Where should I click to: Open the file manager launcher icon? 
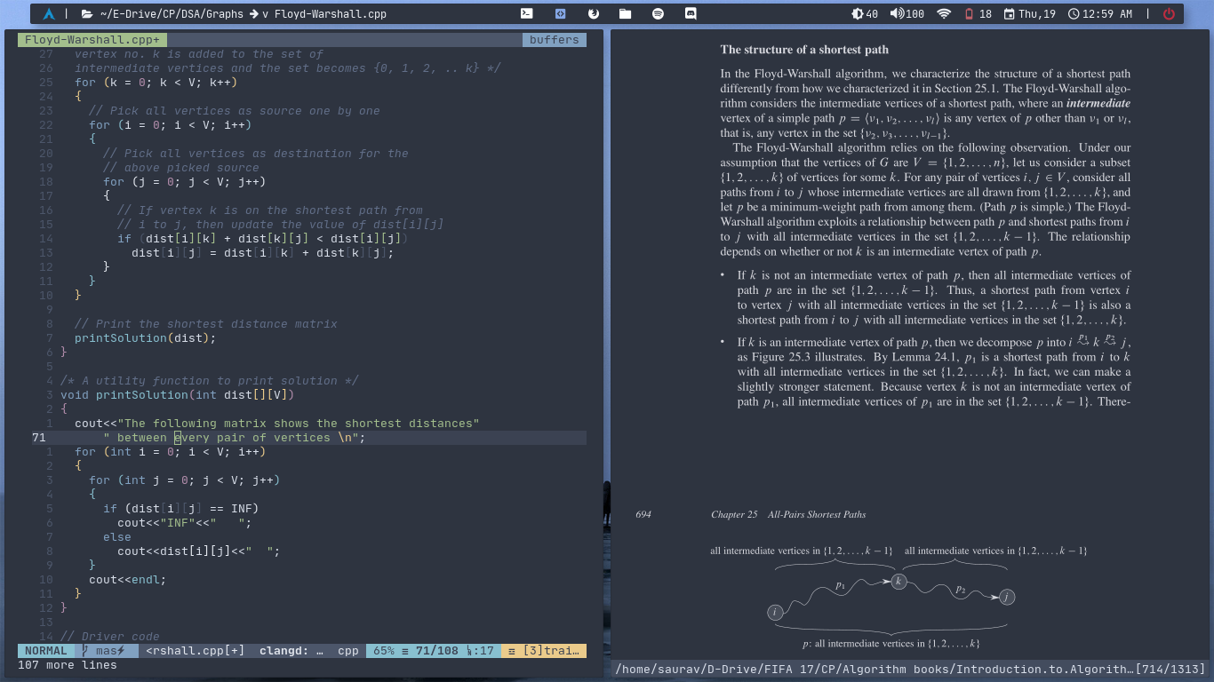pyautogui.click(x=626, y=13)
